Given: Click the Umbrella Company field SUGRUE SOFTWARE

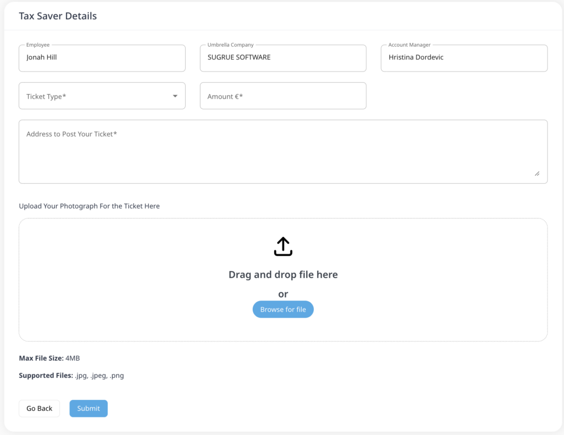Looking at the screenshot, I should pyautogui.click(x=283, y=58).
